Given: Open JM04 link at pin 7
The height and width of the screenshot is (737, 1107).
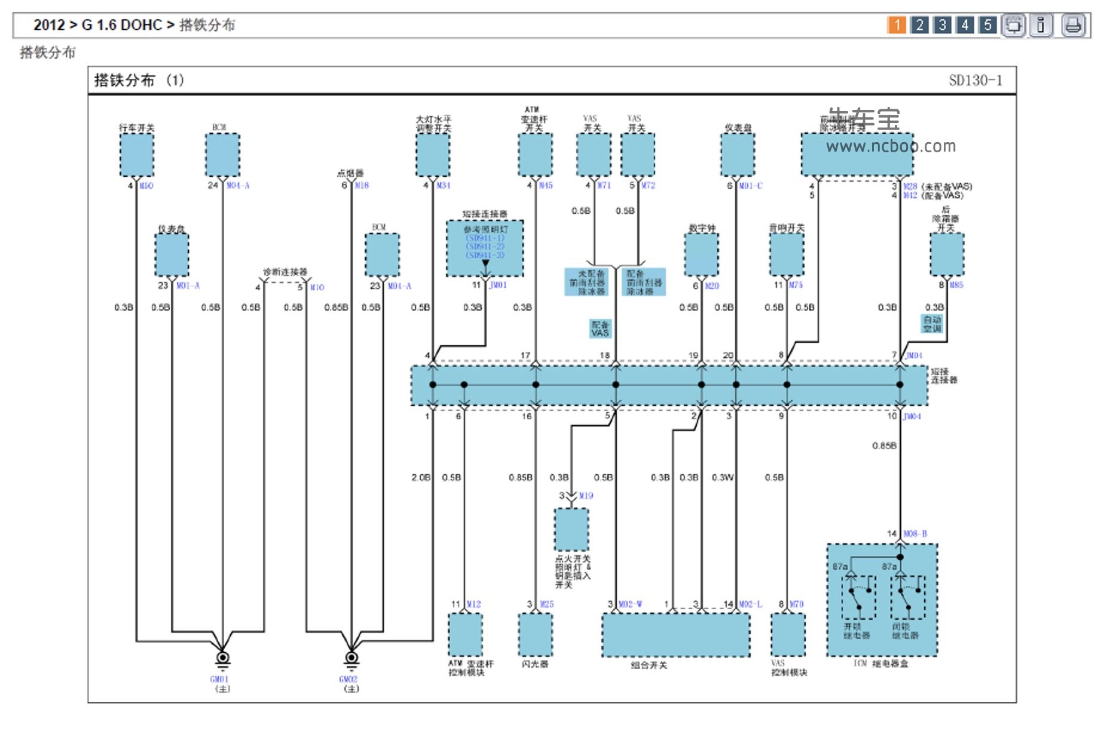Looking at the screenshot, I should pyautogui.click(x=913, y=355).
